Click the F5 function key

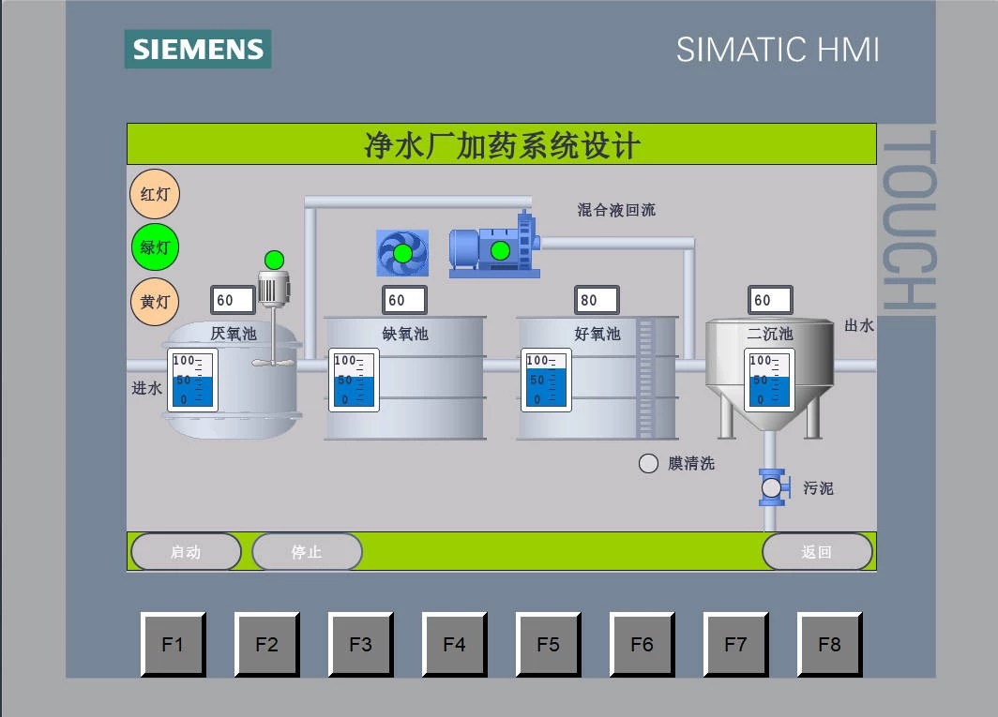[x=548, y=645]
